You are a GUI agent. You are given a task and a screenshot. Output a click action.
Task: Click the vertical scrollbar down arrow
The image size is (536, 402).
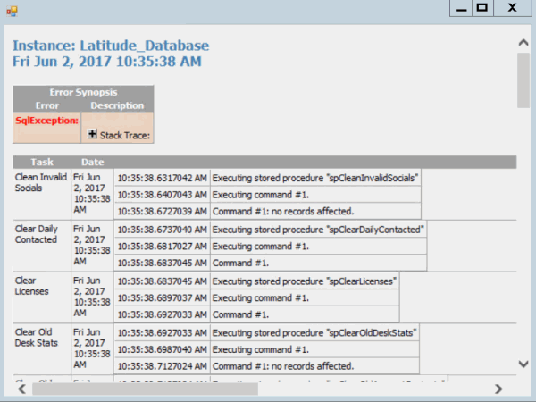click(x=523, y=364)
